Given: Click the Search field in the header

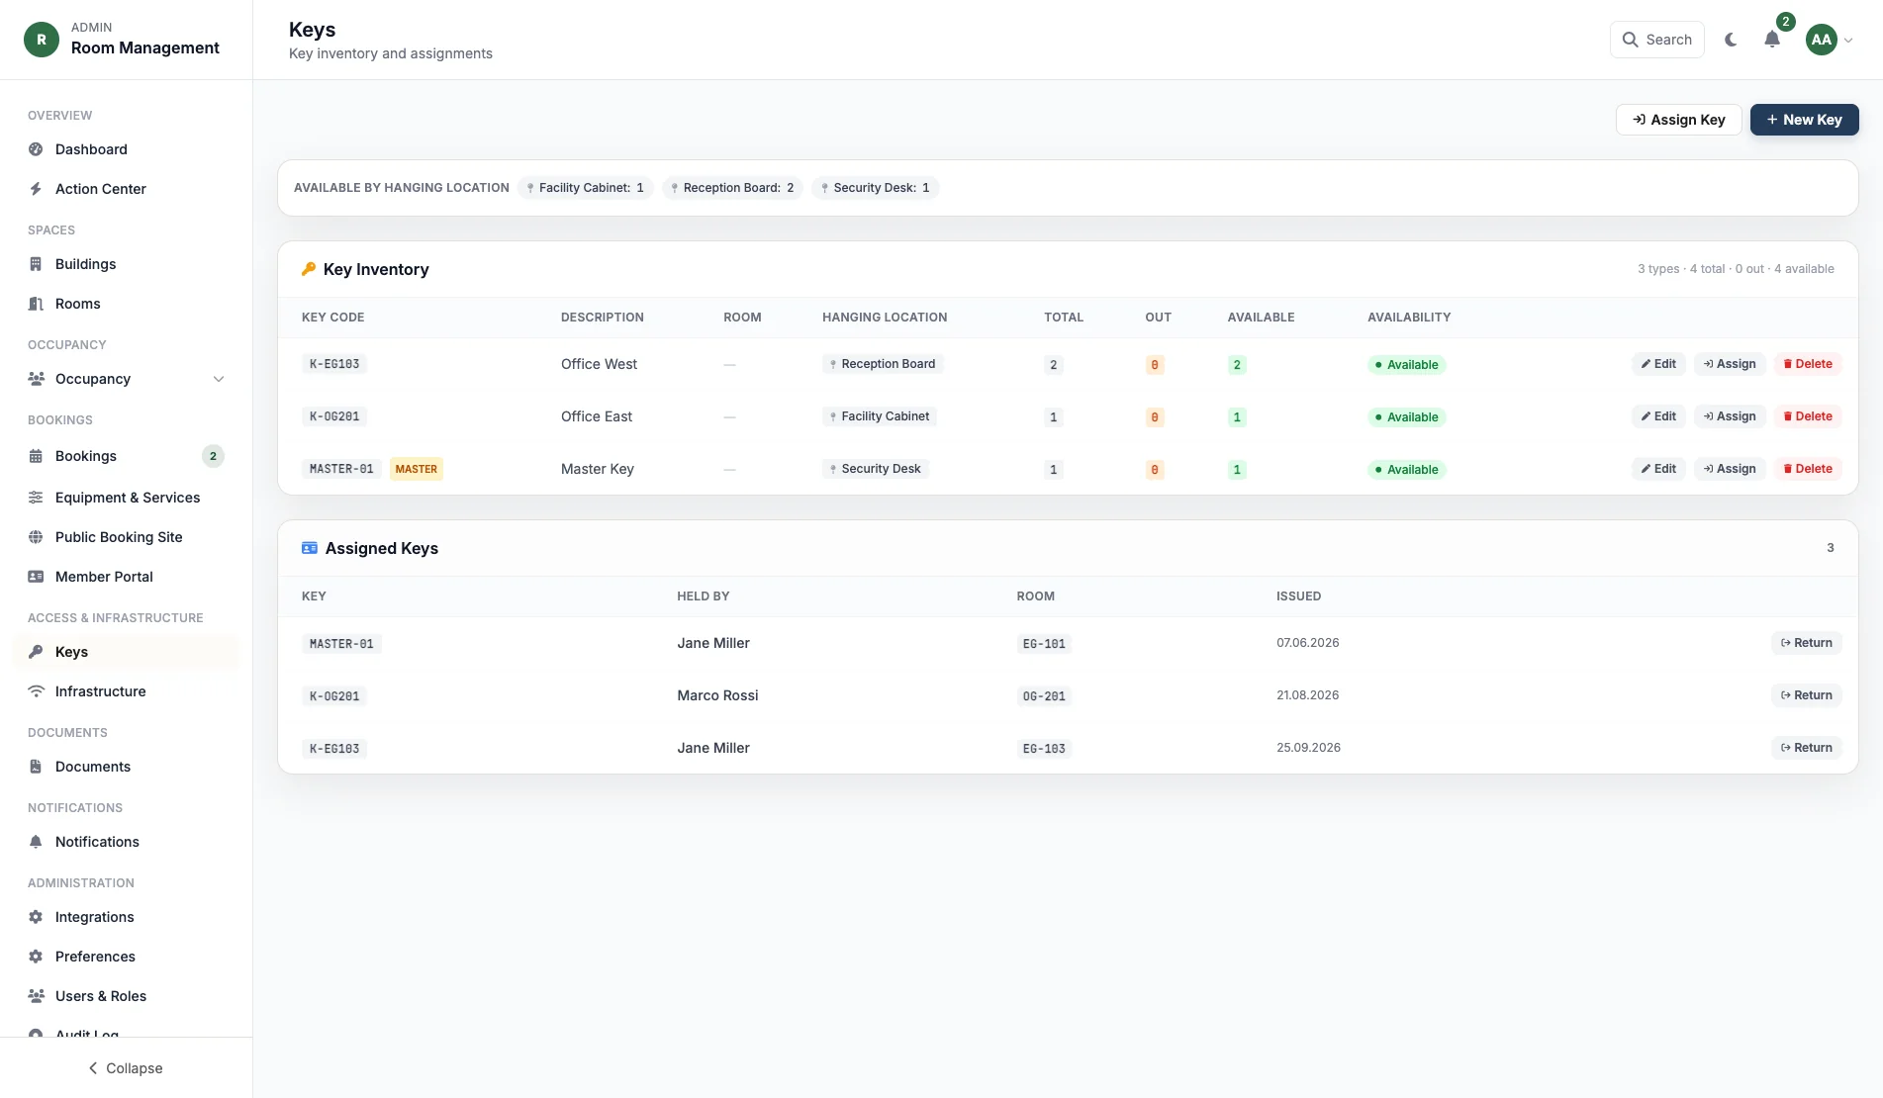Looking at the screenshot, I should (1656, 40).
